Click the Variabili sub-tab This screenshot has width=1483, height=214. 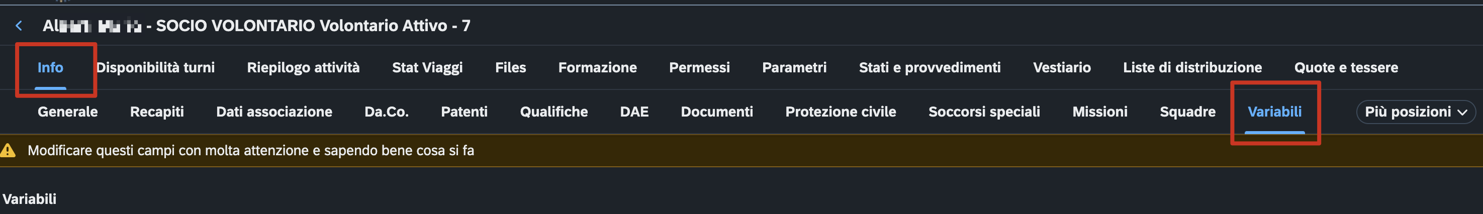[1274, 112]
